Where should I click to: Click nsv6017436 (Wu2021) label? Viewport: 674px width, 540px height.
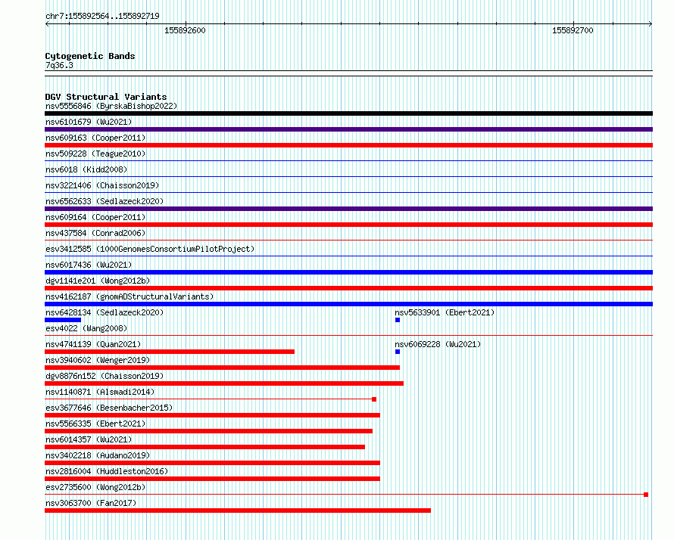click(x=89, y=265)
